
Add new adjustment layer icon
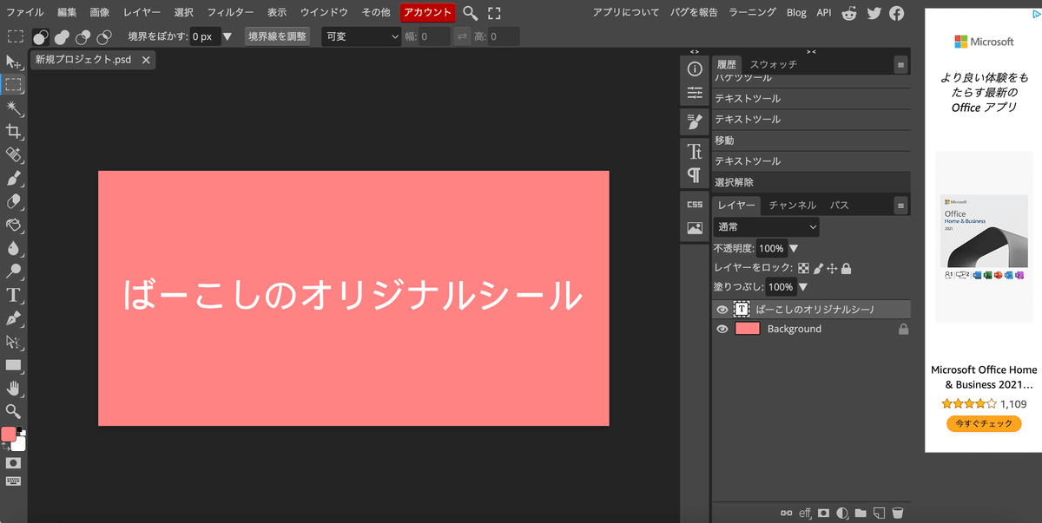[841, 513]
